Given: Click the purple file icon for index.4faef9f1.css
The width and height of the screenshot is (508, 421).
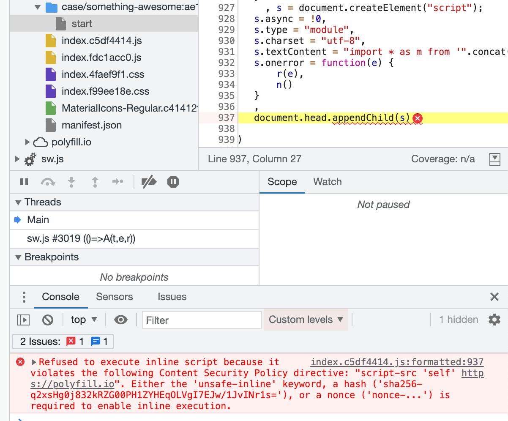Looking at the screenshot, I should 51,74.
